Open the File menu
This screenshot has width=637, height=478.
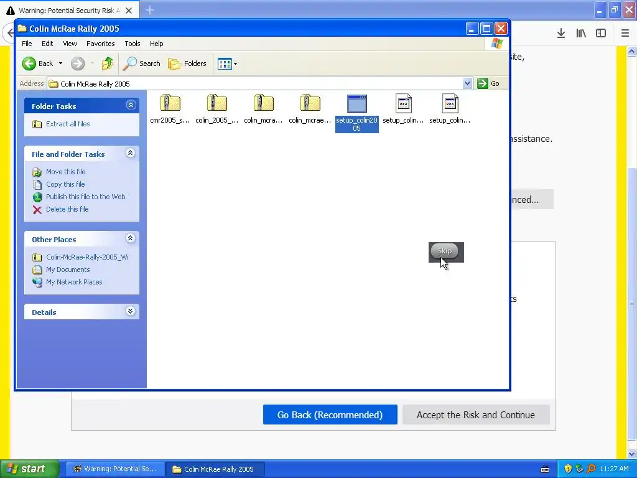(27, 44)
